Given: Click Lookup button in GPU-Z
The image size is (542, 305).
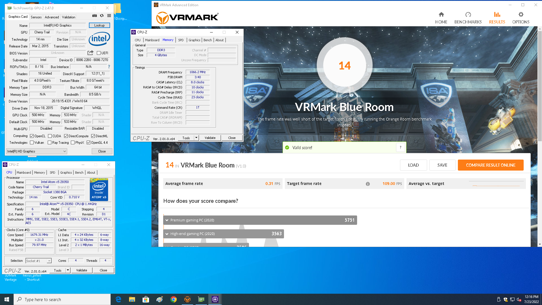Looking at the screenshot, I should click(99, 25).
